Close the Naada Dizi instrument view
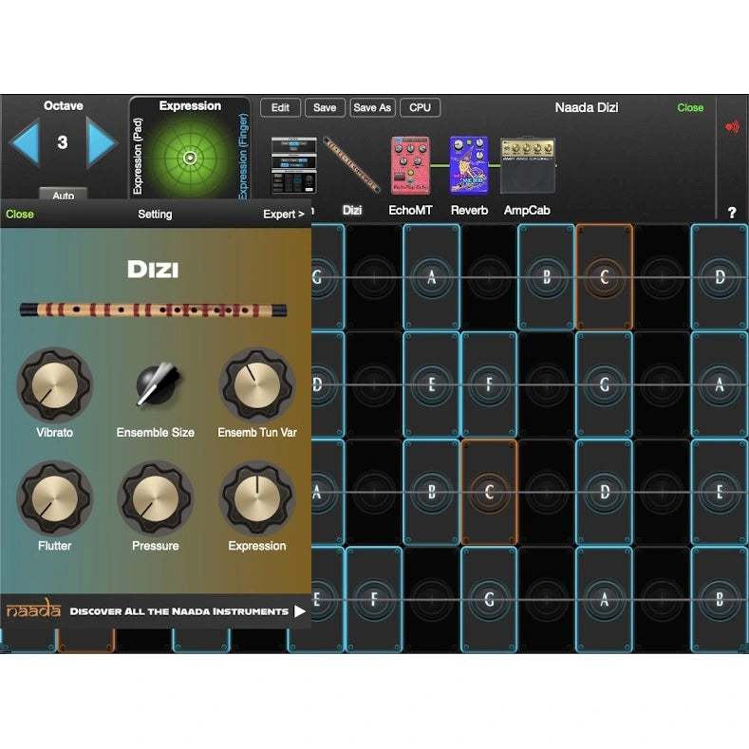Image resolution: width=749 pixels, height=749 pixels. coord(690,108)
